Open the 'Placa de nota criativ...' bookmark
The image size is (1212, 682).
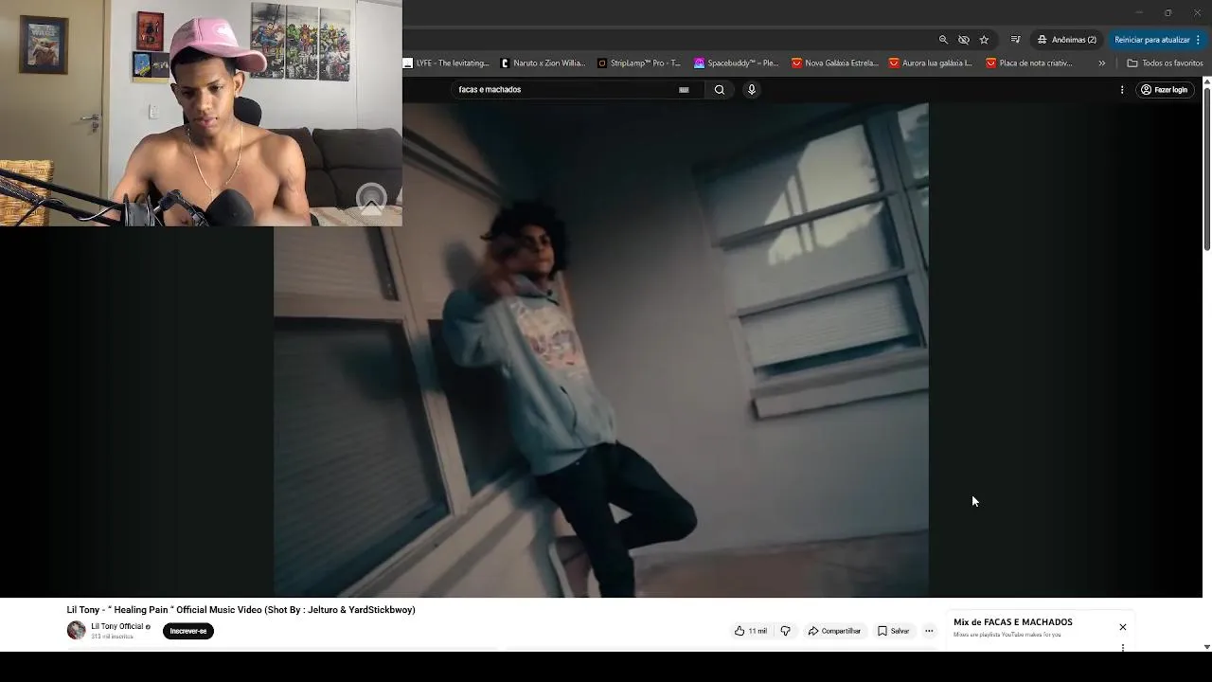tap(1029, 63)
